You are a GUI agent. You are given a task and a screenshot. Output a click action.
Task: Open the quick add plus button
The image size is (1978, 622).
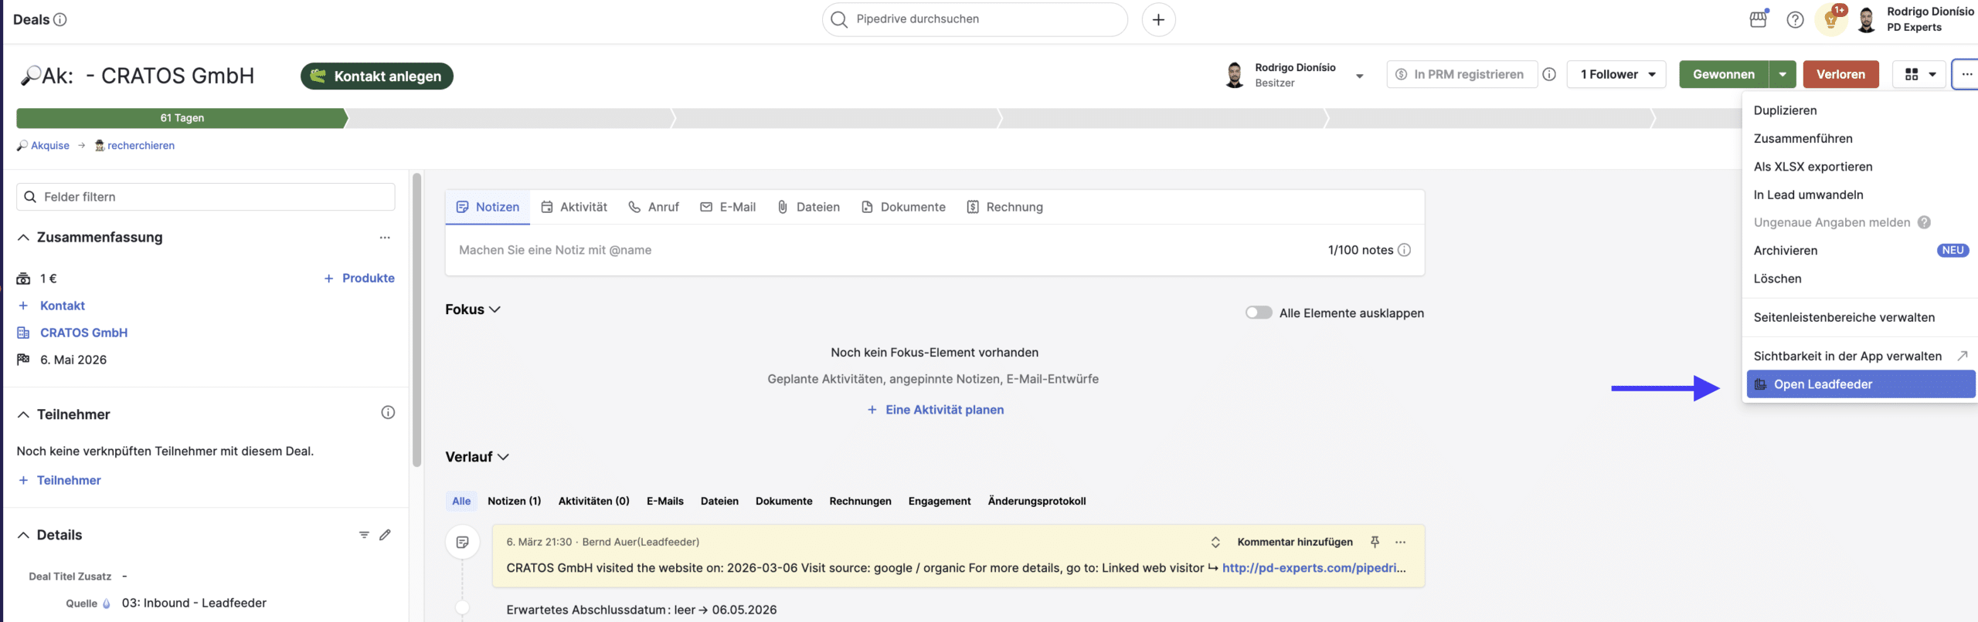1158,19
